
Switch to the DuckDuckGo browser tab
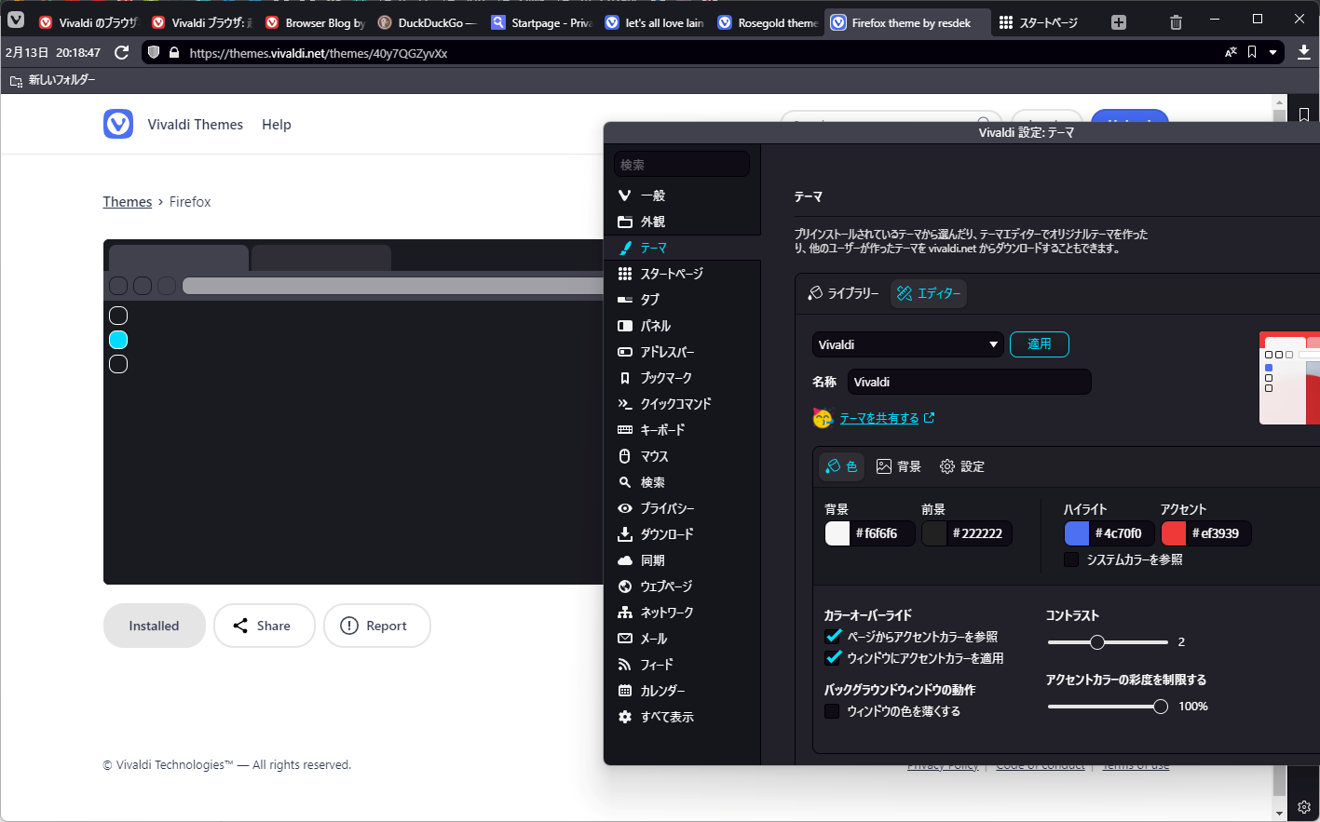(428, 22)
